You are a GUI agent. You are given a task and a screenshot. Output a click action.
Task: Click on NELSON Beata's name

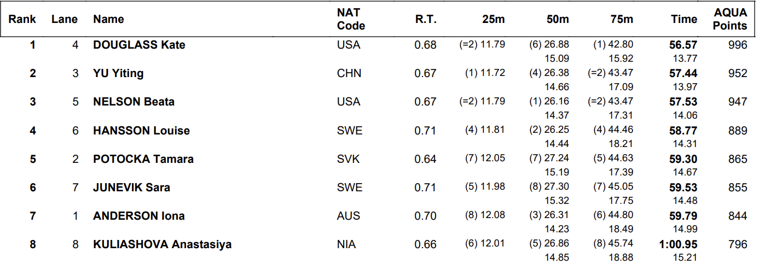click(134, 102)
